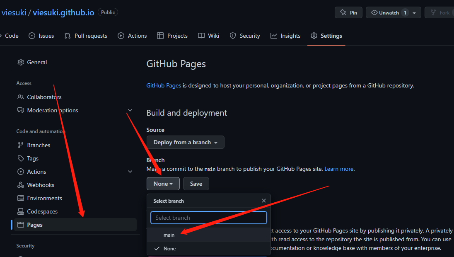Click the Moderation options comment icon

21,110
